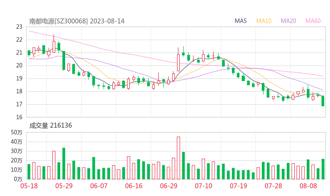The height and width of the screenshot is (196, 330).
Task: Click the 成交量 216136 volume label
Action: [50, 126]
